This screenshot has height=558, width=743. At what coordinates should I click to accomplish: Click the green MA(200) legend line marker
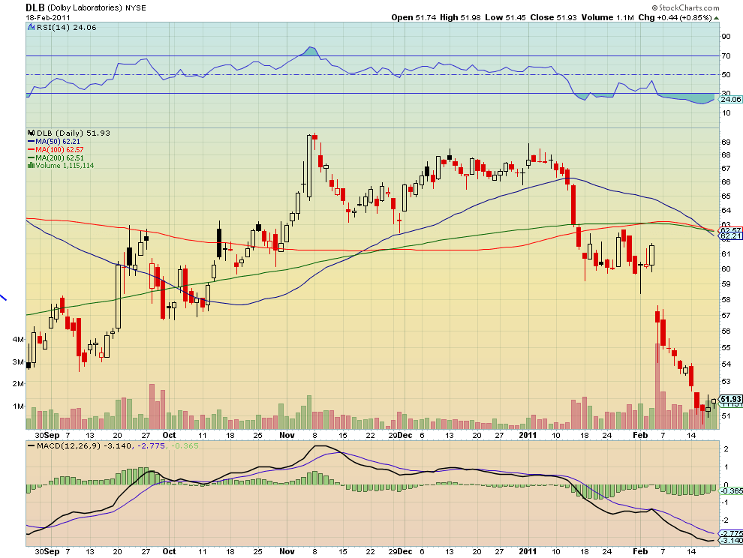[32, 157]
